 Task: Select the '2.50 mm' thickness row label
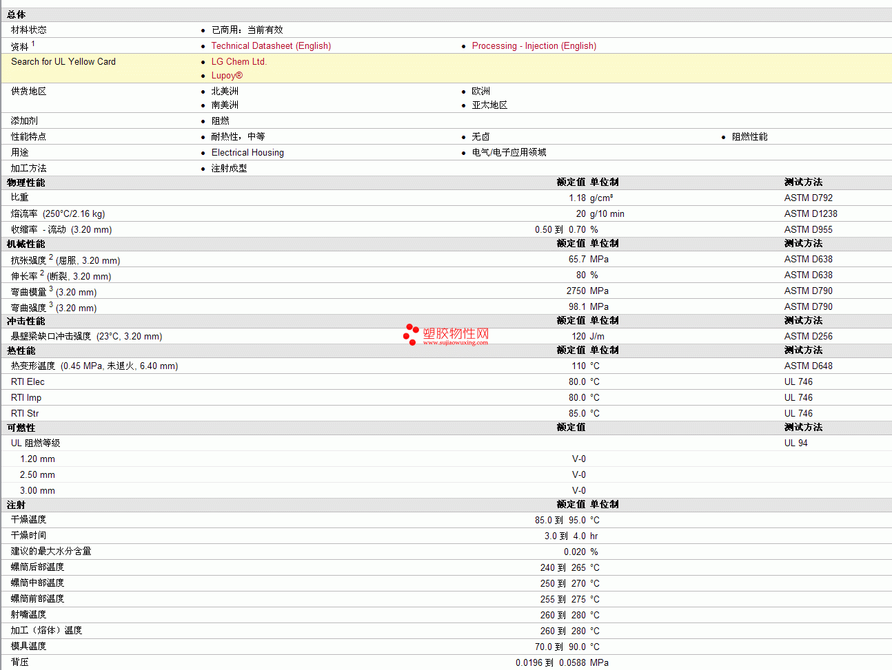[x=38, y=475]
